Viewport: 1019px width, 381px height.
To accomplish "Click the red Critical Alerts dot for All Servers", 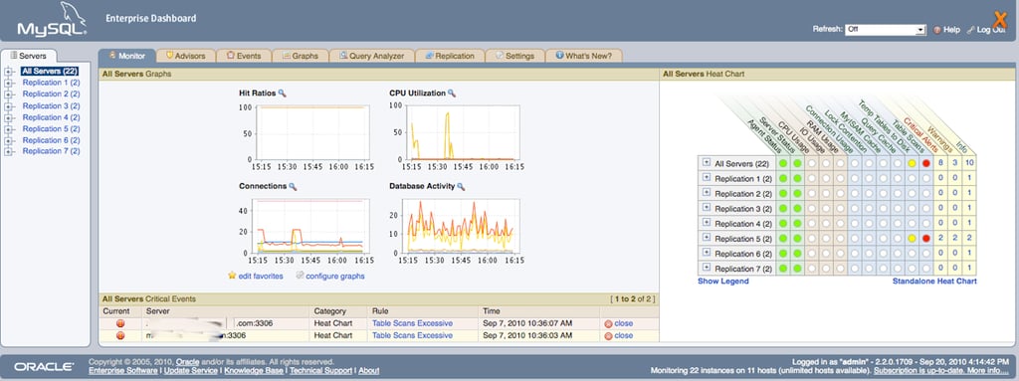I will click(926, 164).
